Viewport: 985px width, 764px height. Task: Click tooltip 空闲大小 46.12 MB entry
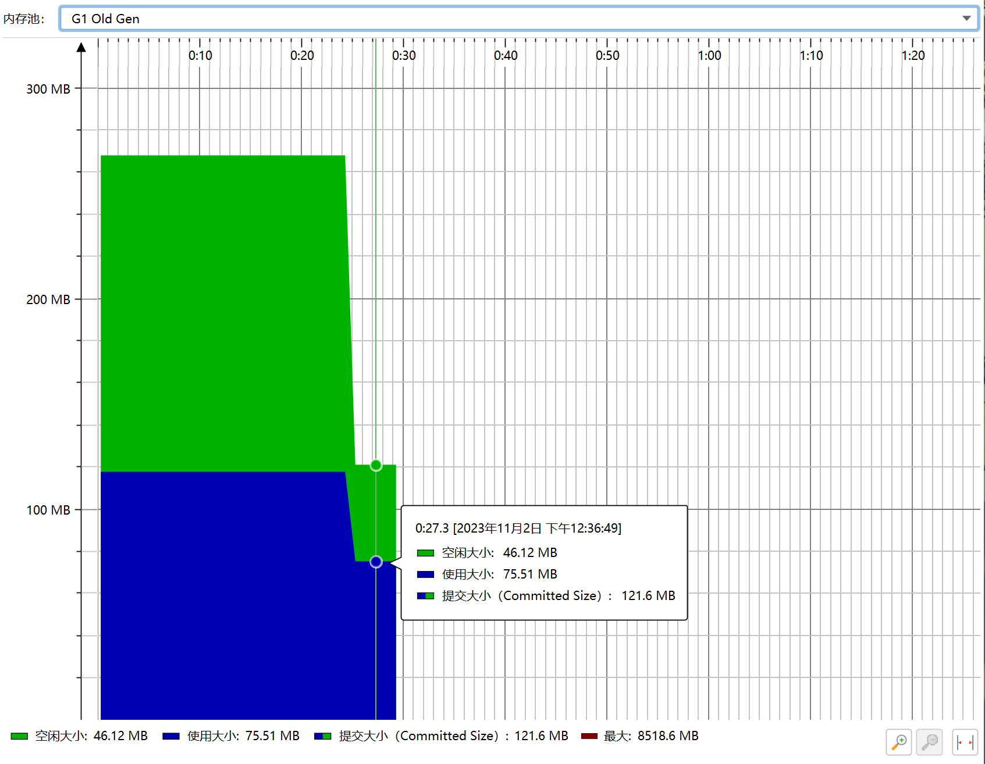(x=488, y=552)
